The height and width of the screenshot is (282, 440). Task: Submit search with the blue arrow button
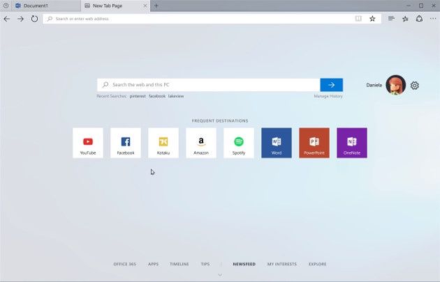click(x=332, y=85)
